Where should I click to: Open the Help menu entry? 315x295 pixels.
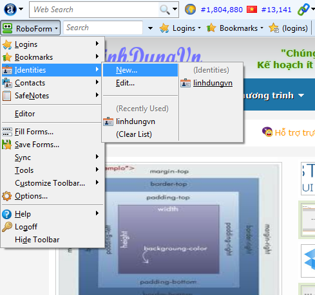point(52,214)
